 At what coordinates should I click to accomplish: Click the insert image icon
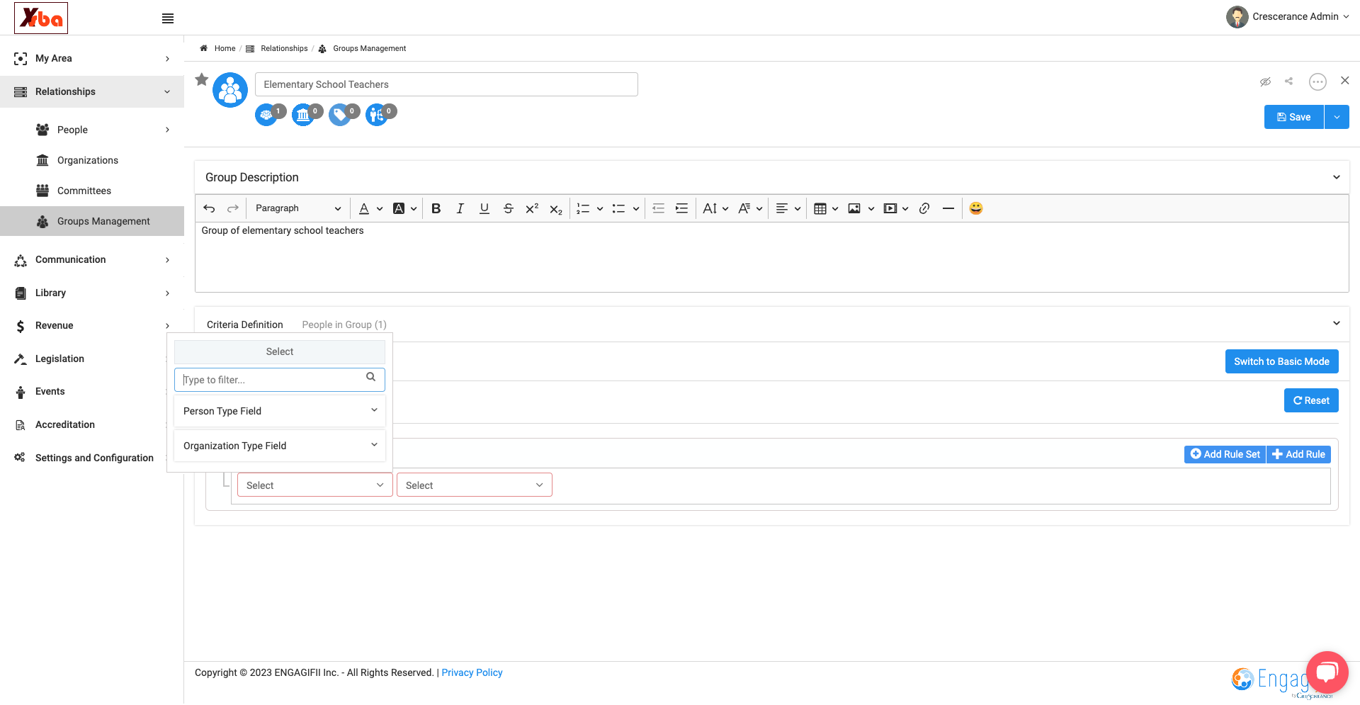854,208
